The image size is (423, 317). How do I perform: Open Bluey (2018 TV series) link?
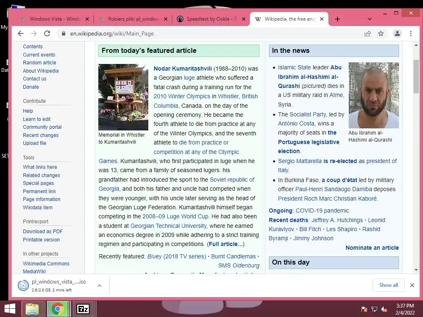tap(177, 256)
